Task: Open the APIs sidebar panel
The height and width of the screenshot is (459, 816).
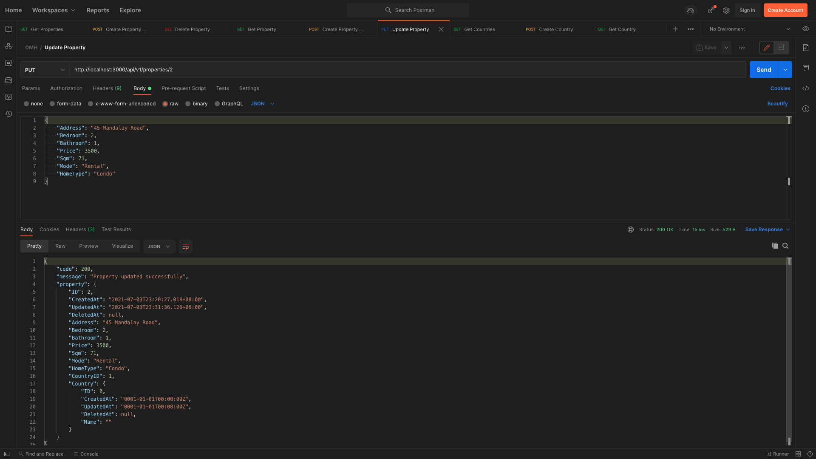Action: click(8, 46)
